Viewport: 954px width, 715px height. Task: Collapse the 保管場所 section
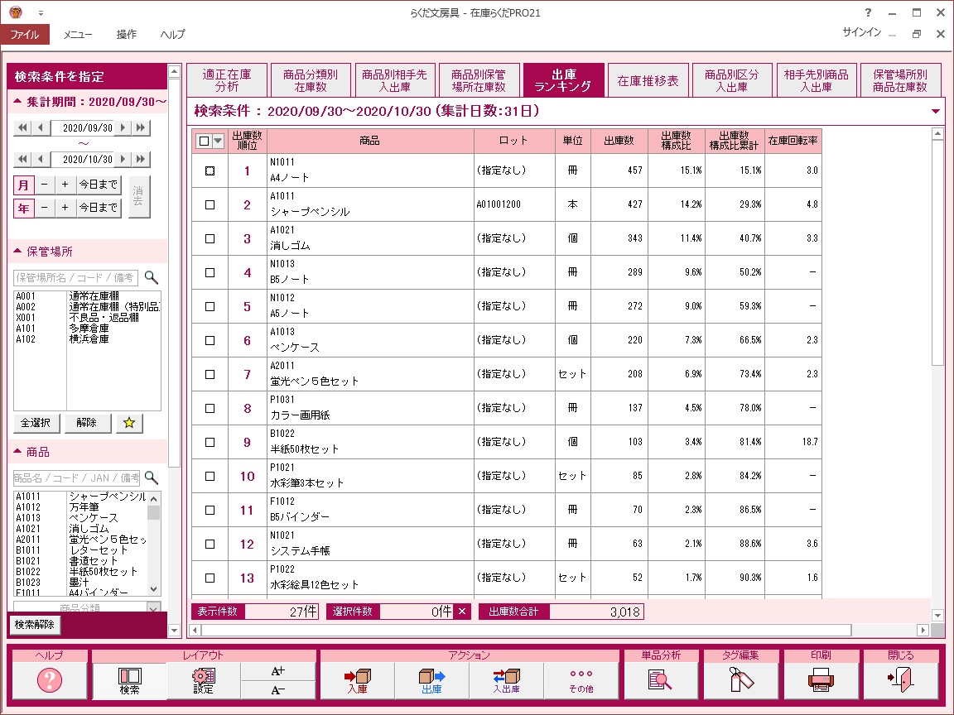[19, 252]
